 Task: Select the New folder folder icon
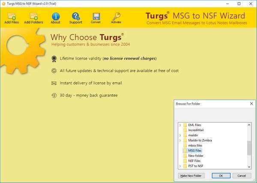click(185, 156)
